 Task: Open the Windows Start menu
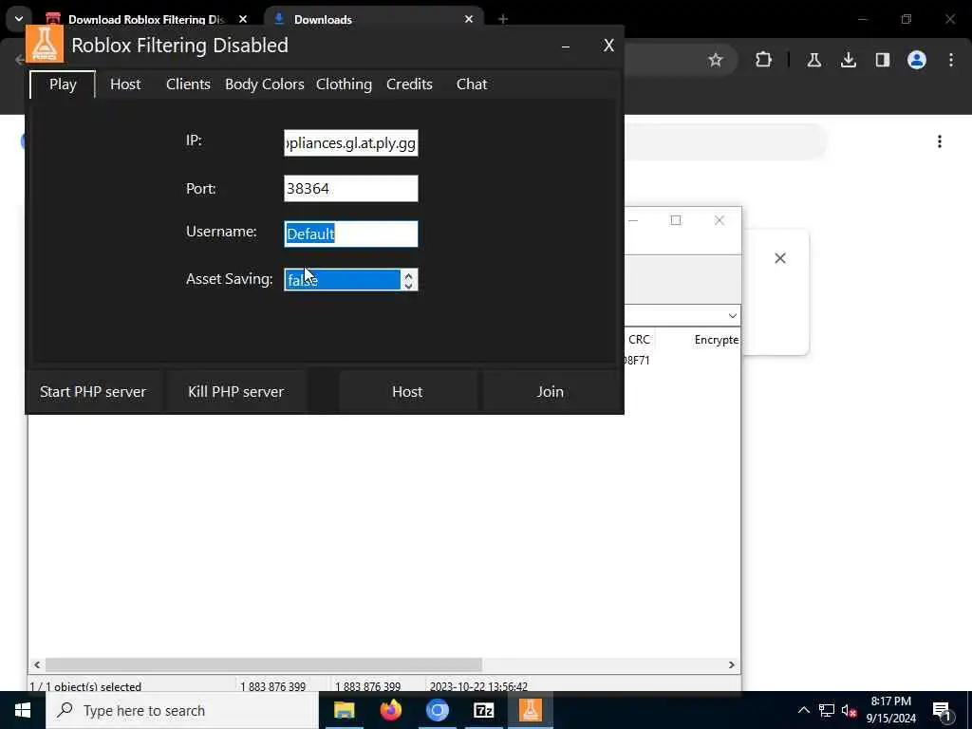23,710
